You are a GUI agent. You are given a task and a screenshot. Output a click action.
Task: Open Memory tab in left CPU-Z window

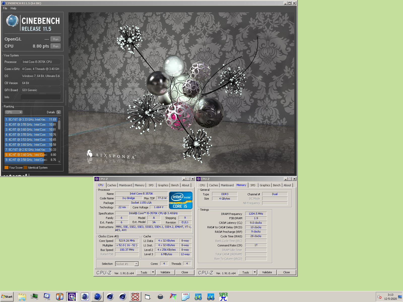tap(140, 185)
